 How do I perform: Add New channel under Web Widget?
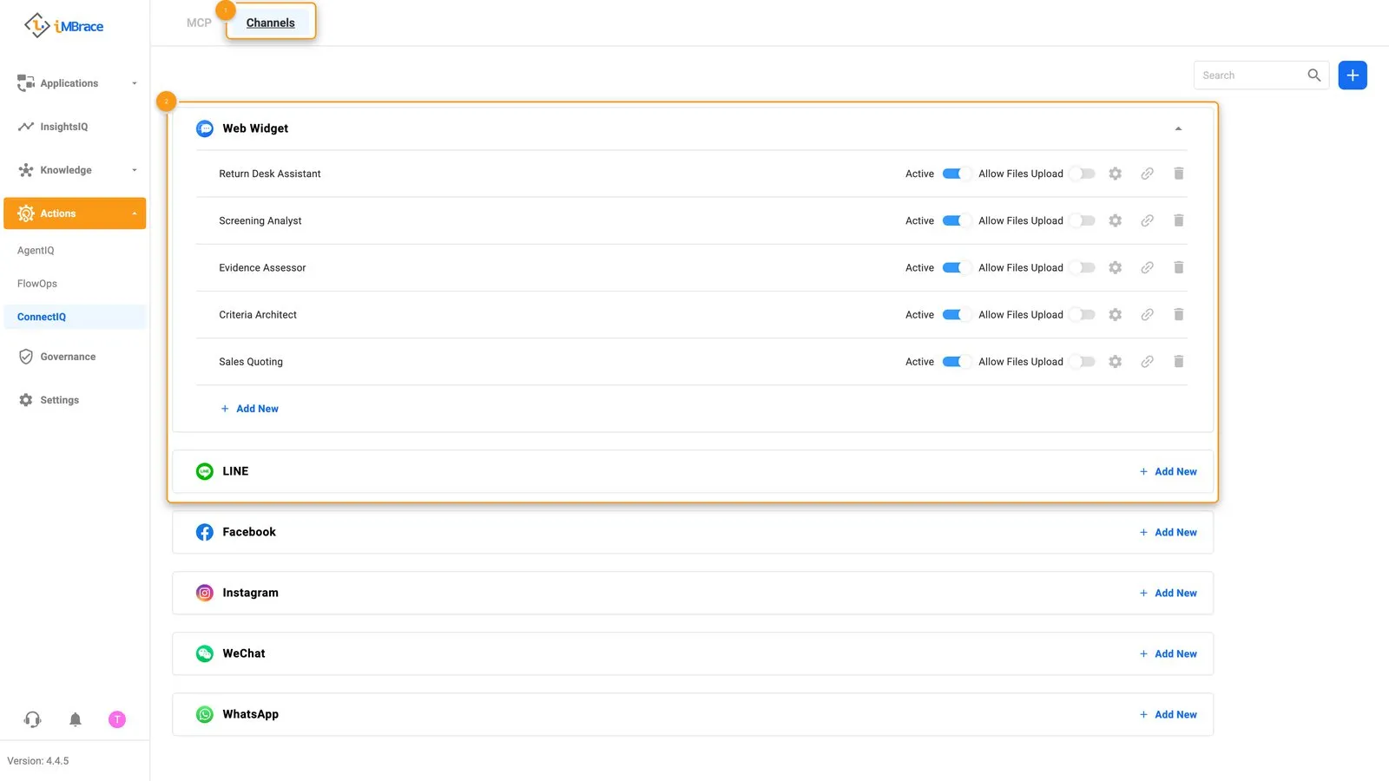tap(249, 409)
